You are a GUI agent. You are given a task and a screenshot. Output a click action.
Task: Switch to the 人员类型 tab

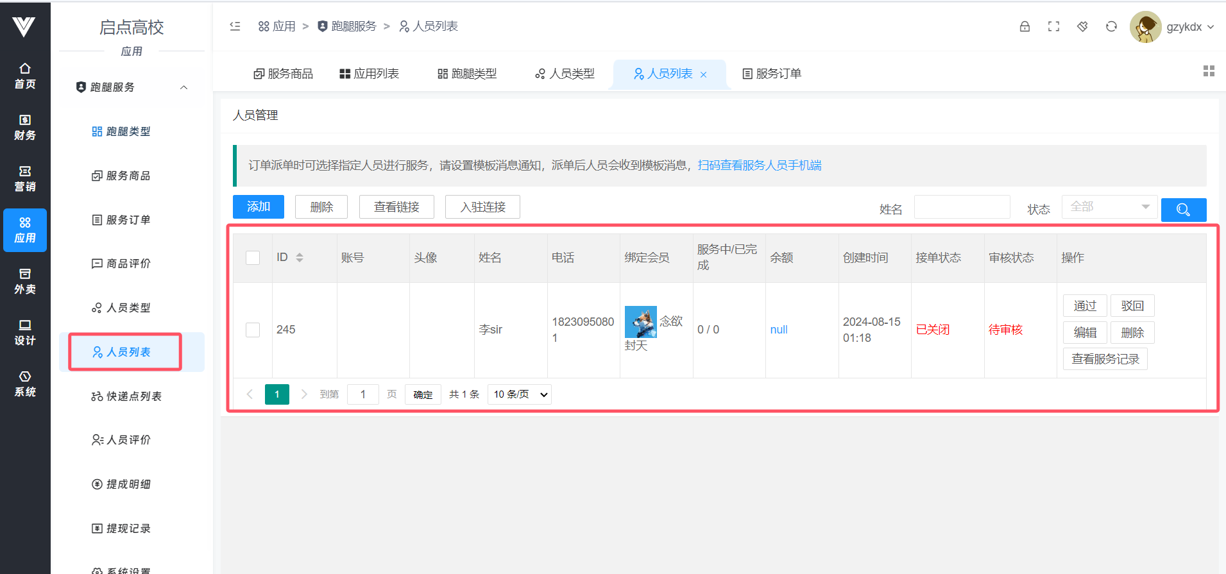point(565,74)
